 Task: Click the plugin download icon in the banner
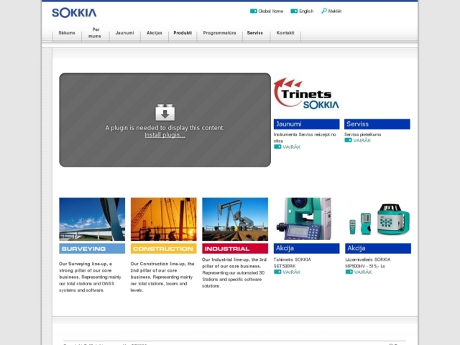[x=165, y=112]
